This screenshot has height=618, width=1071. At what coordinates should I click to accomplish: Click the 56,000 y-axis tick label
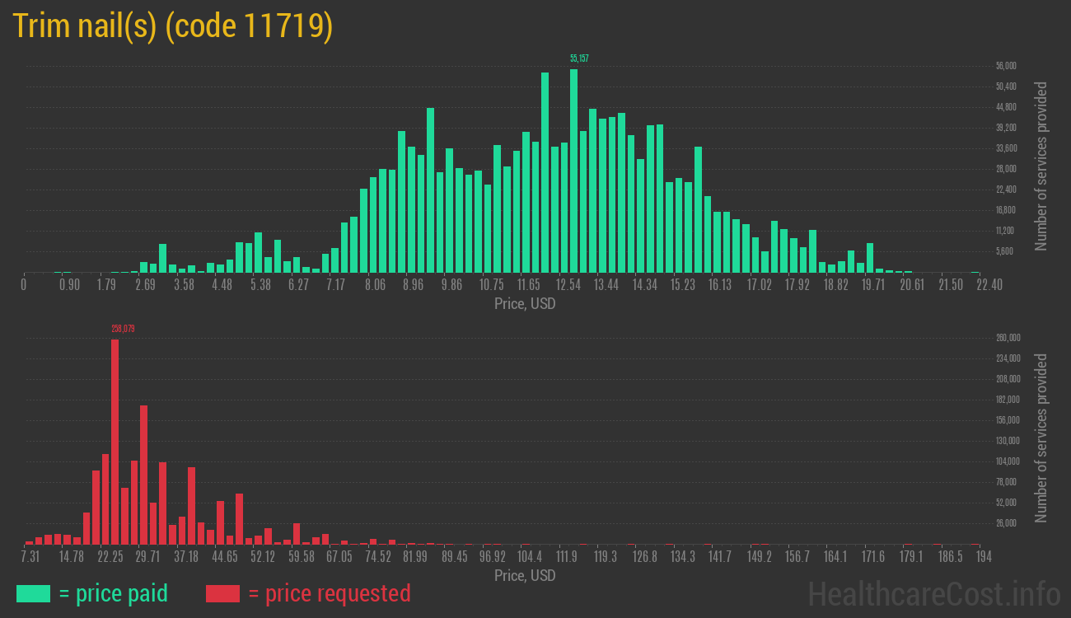pos(1006,66)
